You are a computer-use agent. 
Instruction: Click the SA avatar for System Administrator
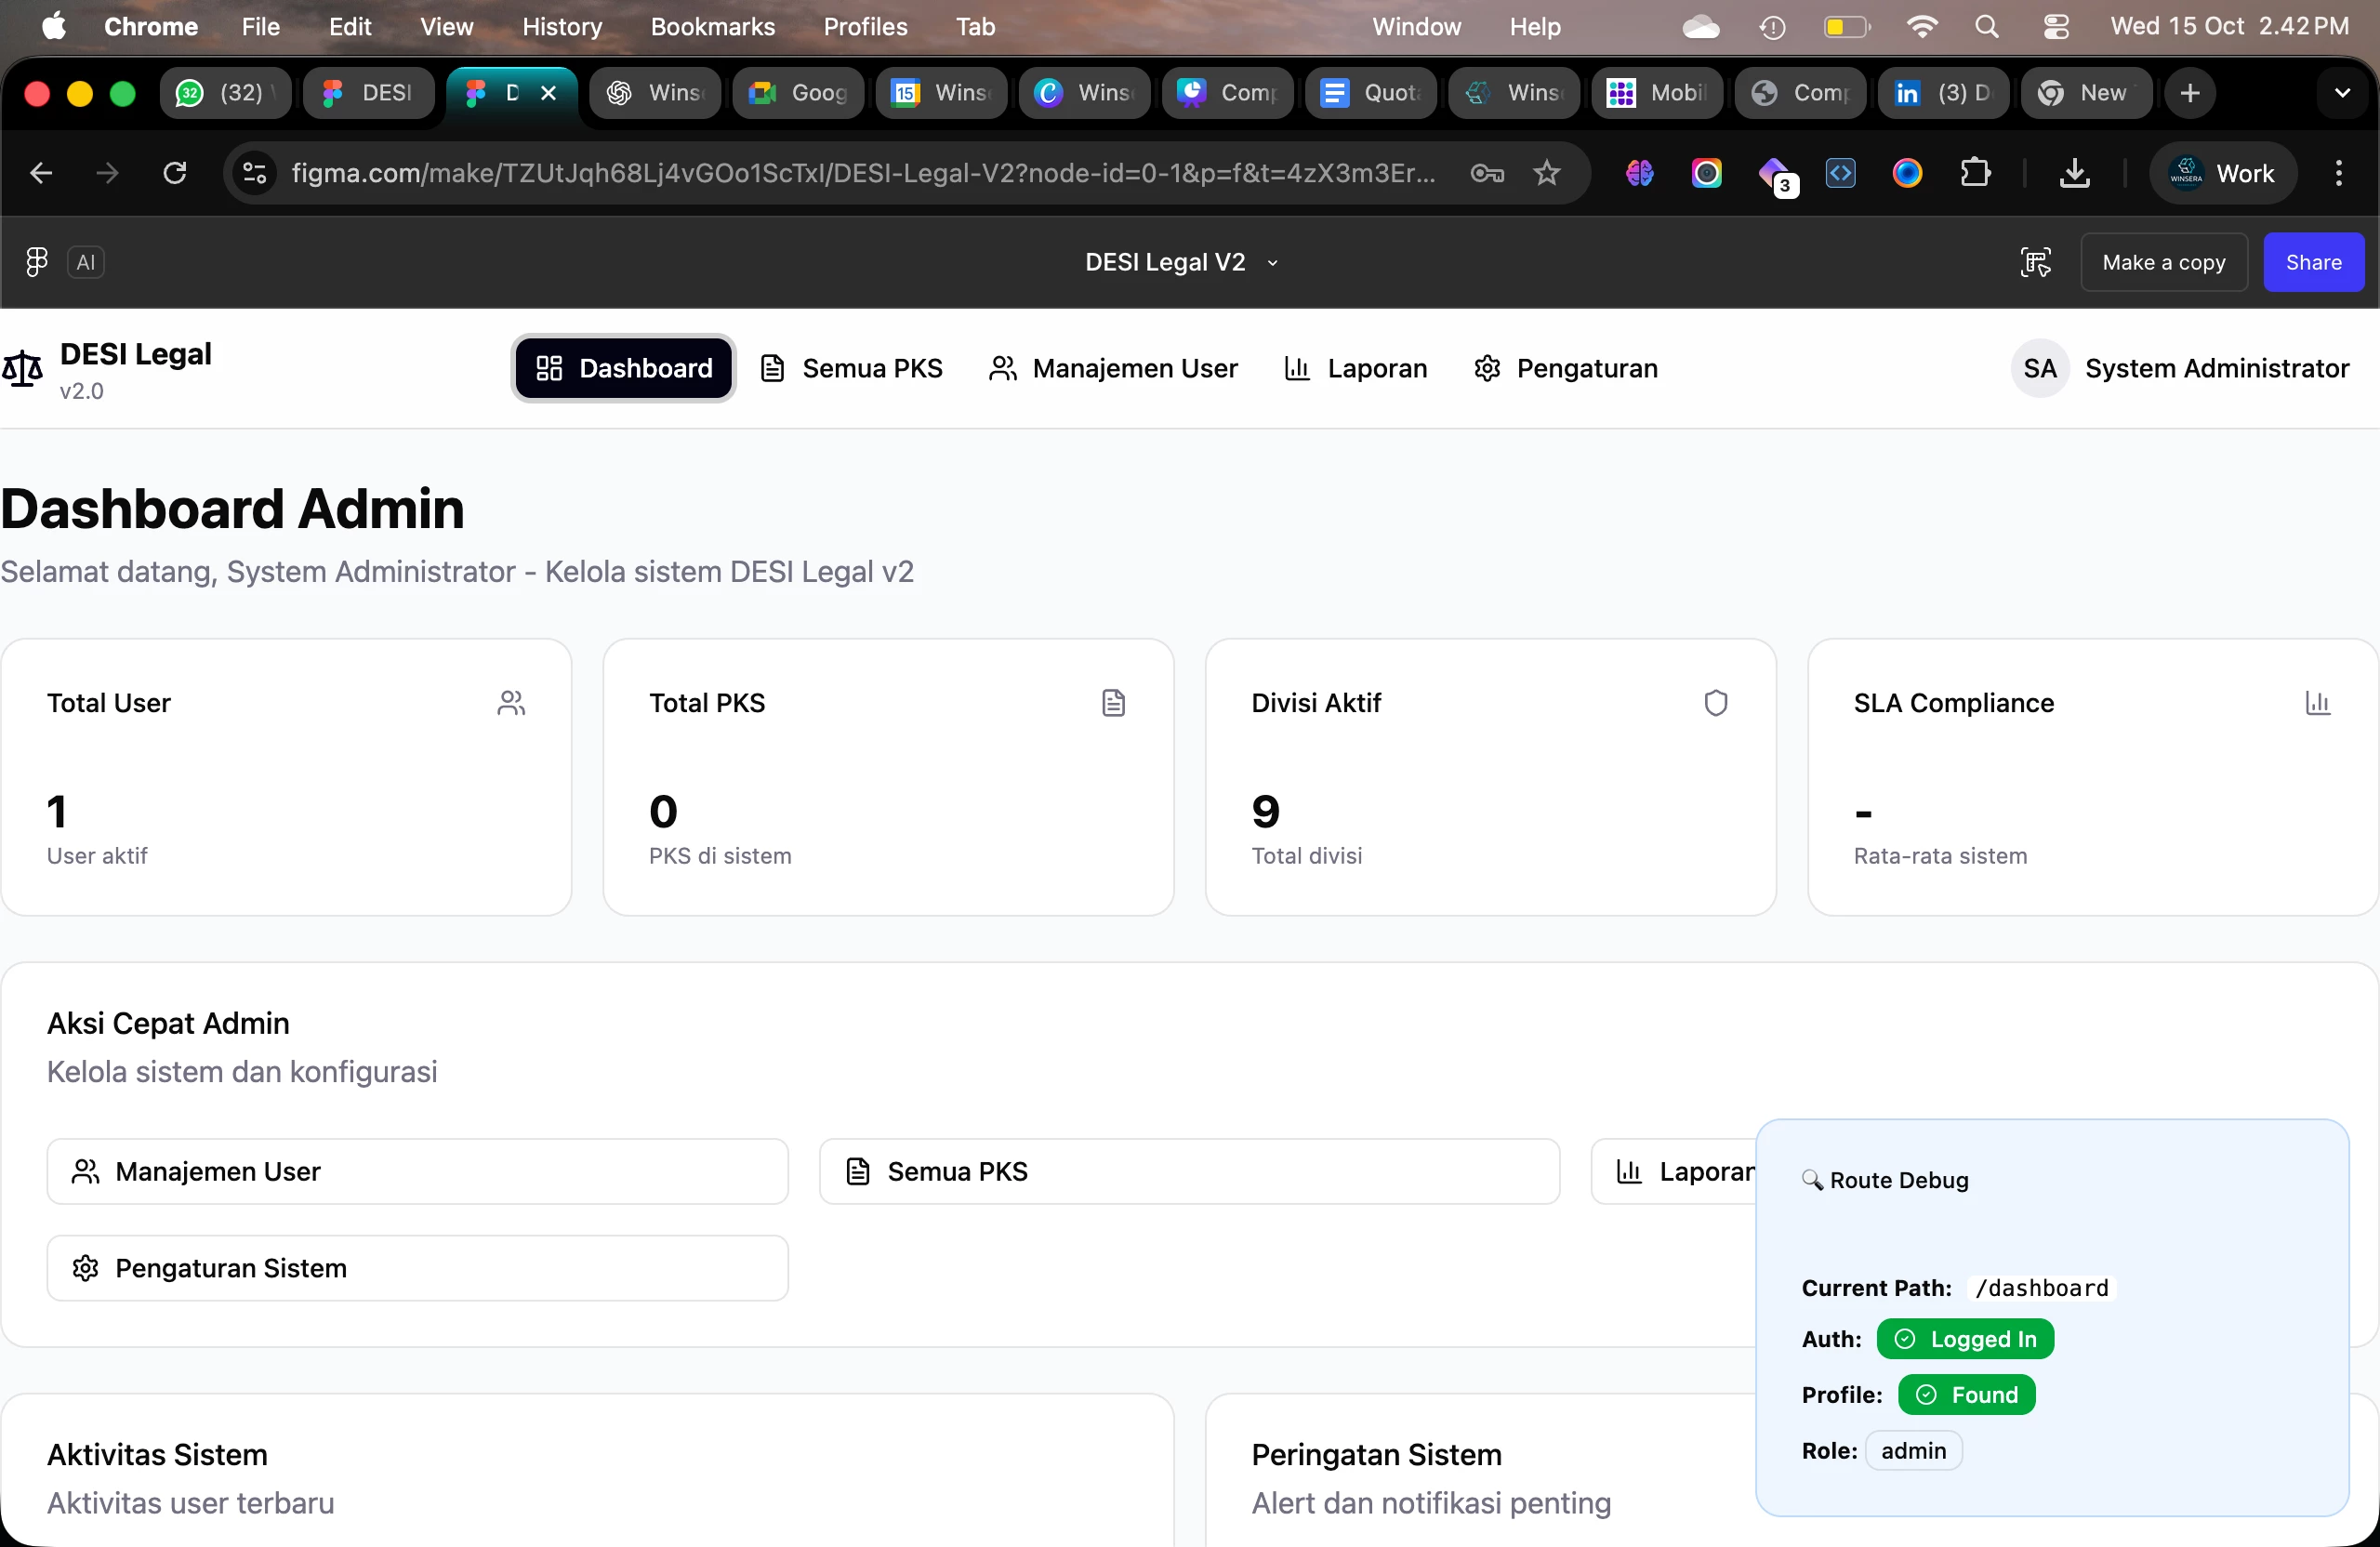point(2039,368)
